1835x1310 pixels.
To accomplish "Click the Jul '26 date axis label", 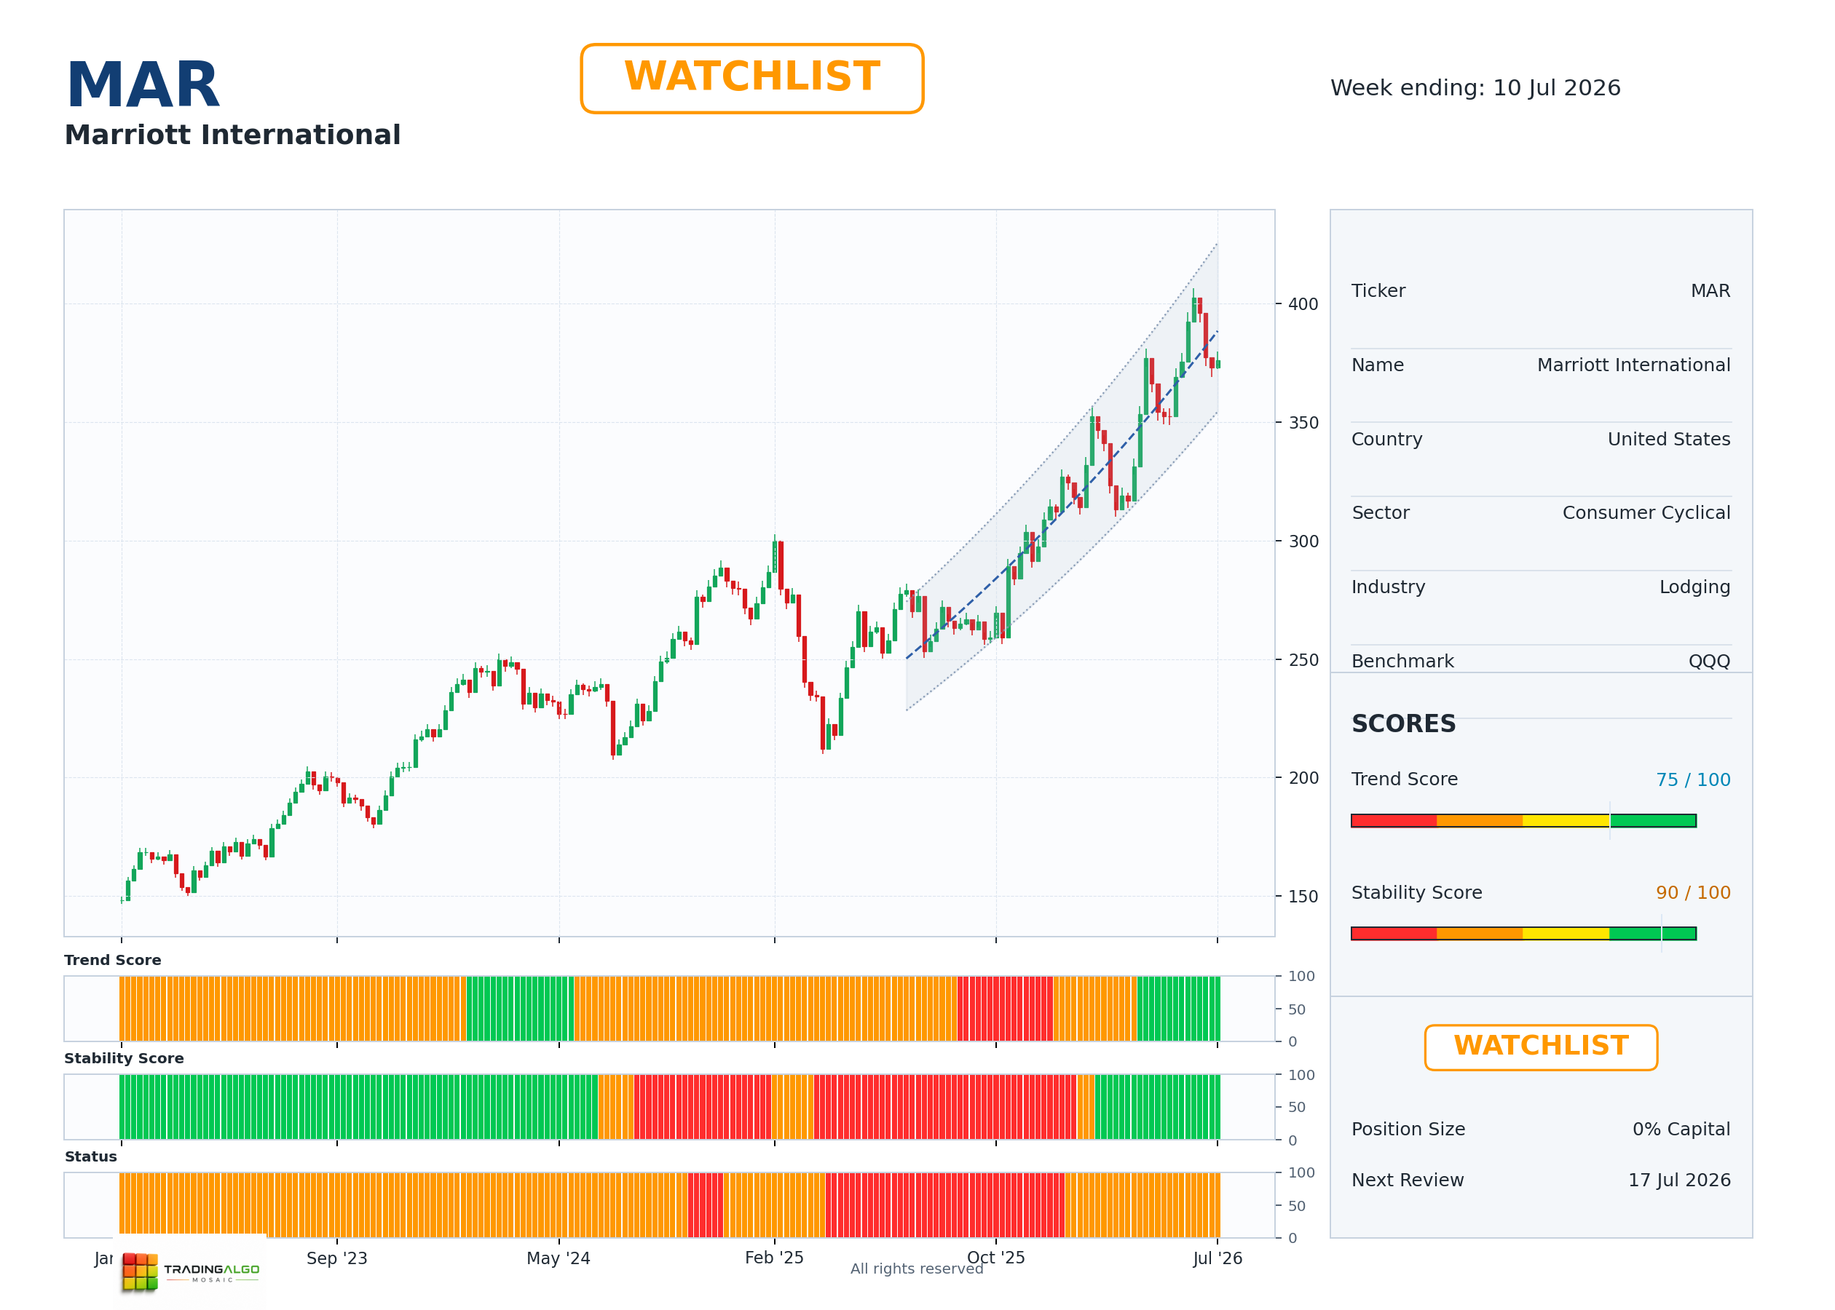I will 1217,1258.
